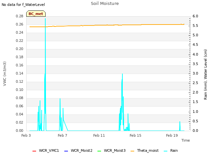Image resolution: width=210 pixels, height=157 pixels.
Task: Click the Time axis label
Action: [x=186, y=140]
